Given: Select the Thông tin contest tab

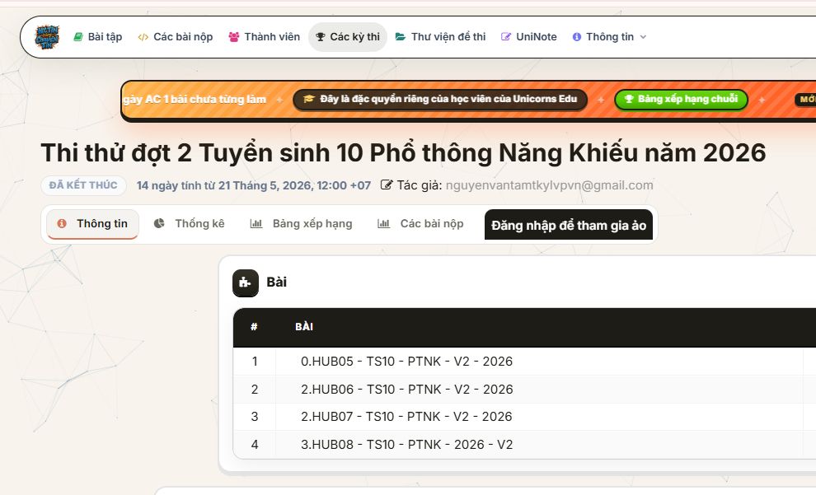Looking at the screenshot, I should point(92,223).
